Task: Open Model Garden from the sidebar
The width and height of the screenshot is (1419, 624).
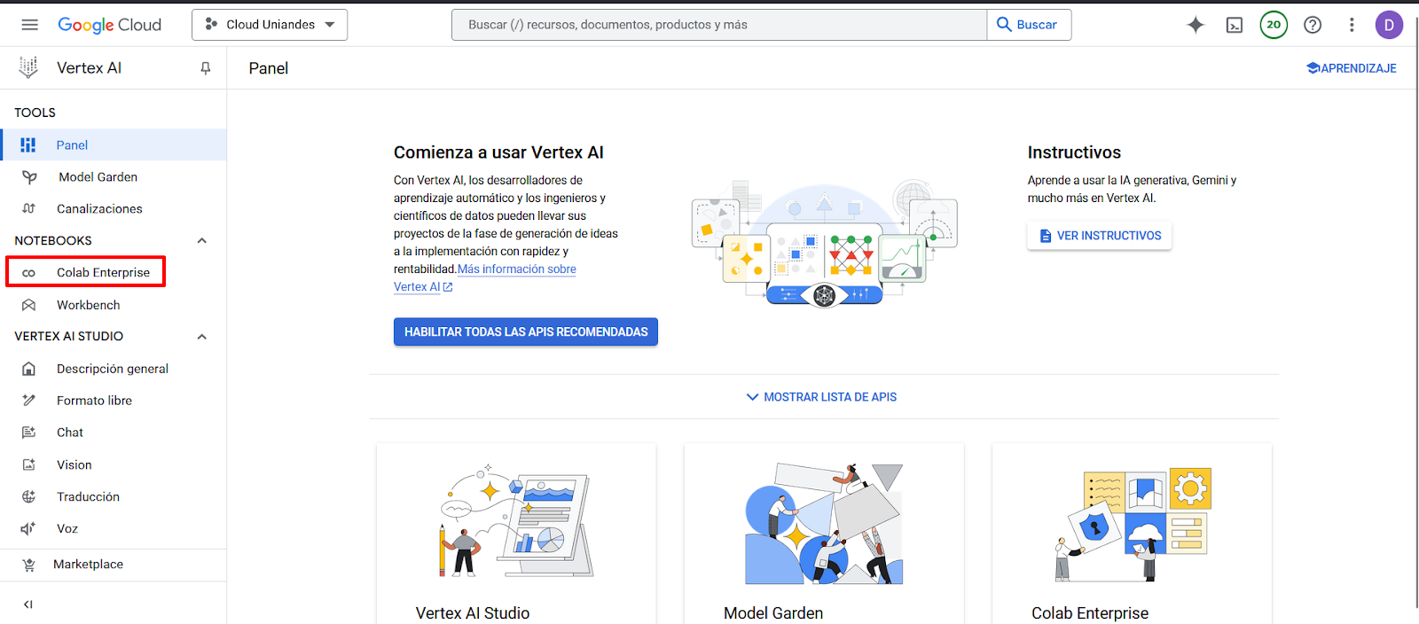Action: [x=114, y=177]
